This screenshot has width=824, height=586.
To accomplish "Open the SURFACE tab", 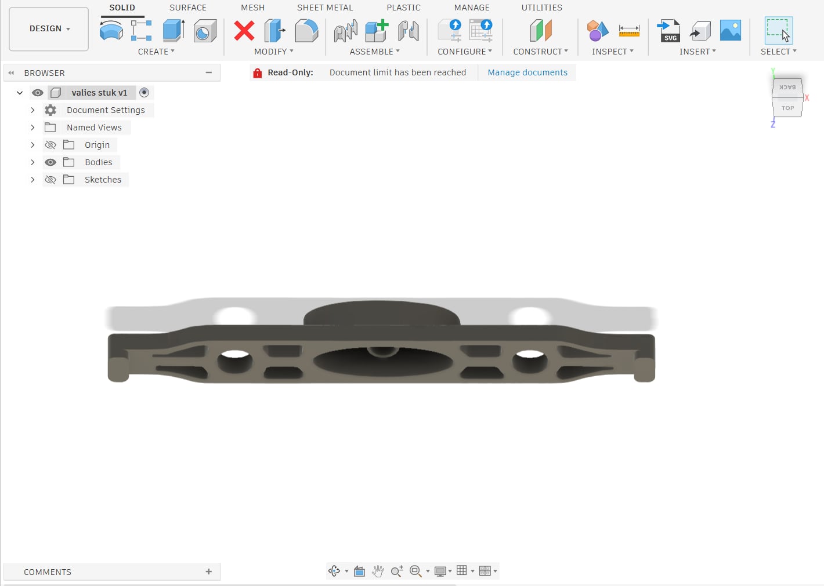I will click(x=187, y=8).
